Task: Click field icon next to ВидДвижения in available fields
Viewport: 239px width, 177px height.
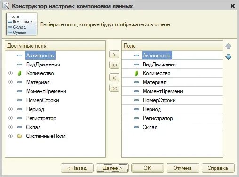Action: click(x=20, y=64)
